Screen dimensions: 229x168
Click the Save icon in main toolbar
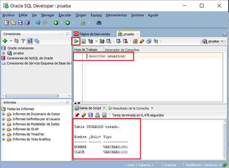20,23
